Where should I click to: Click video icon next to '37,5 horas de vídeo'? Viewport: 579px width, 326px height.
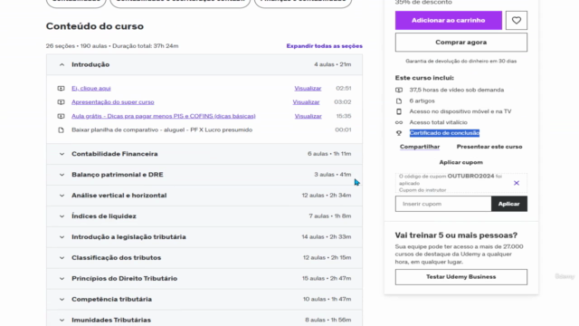(399, 90)
